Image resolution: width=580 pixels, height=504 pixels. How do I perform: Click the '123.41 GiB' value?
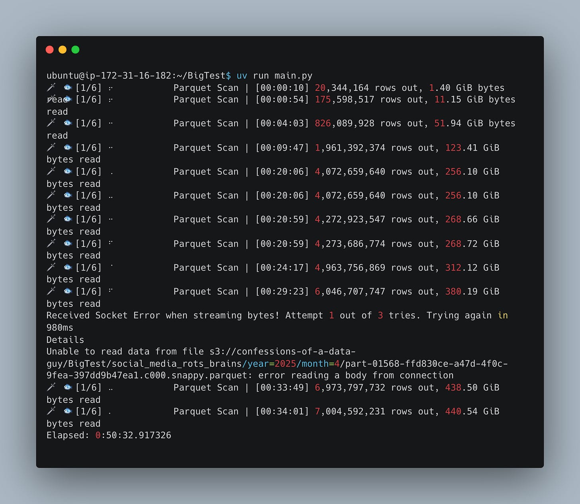(472, 148)
